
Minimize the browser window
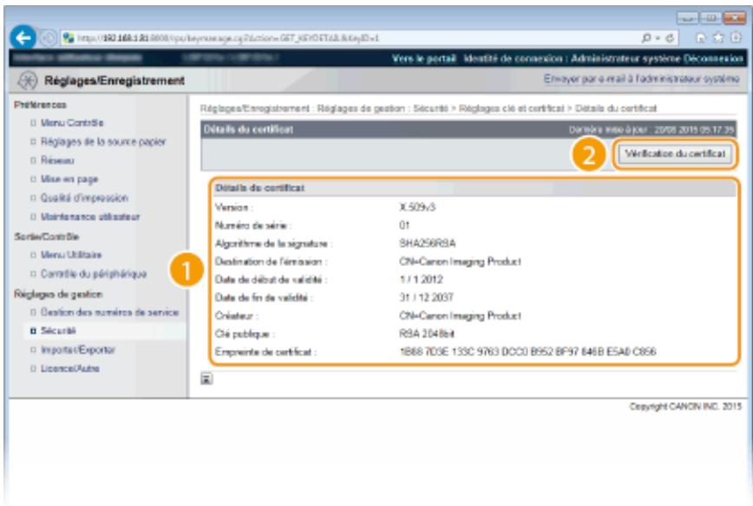pyautogui.click(x=687, y=18)
